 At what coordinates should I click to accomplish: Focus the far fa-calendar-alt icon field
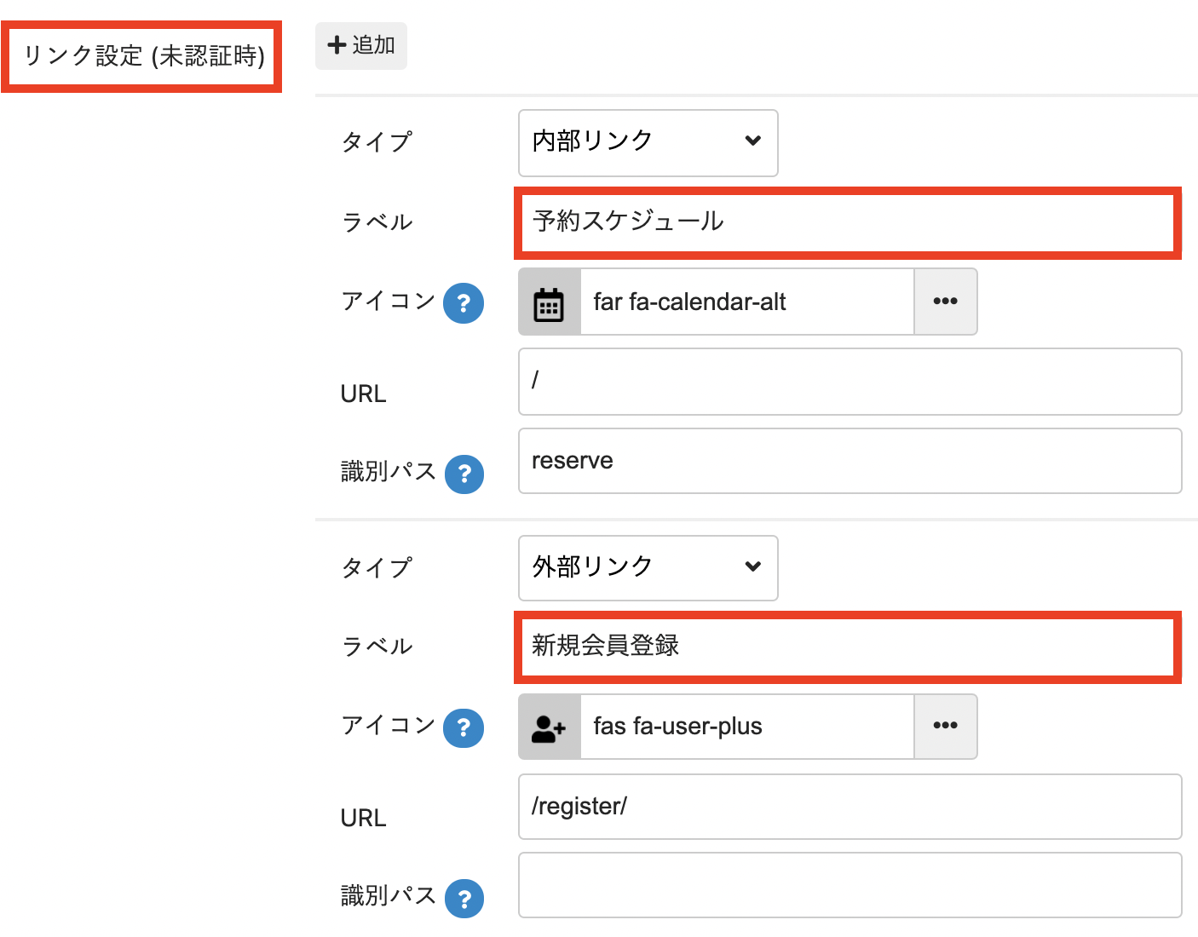pos(746,302)
